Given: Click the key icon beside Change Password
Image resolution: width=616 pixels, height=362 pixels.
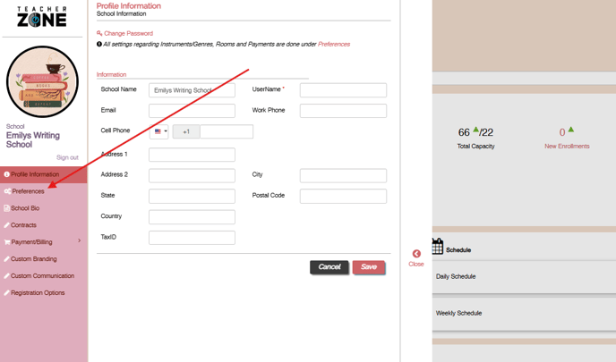Looking at the screenshot, I should click(x=99, y=33).
